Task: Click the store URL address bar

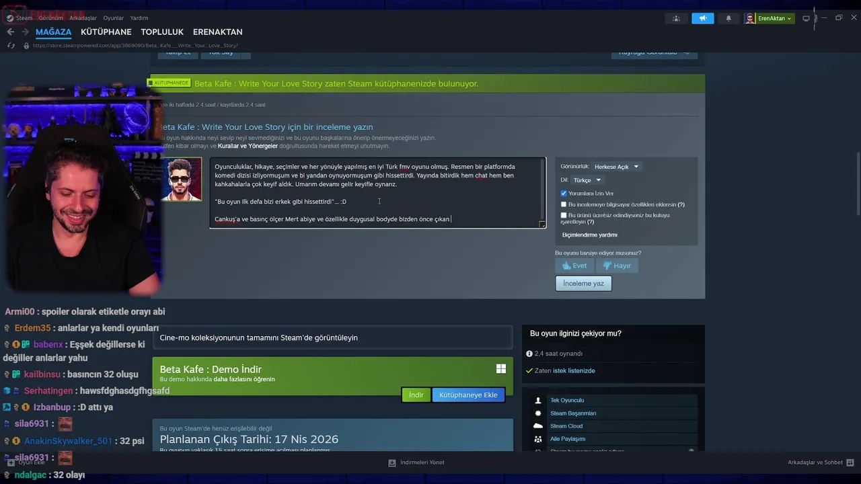Action: point(135,46)
